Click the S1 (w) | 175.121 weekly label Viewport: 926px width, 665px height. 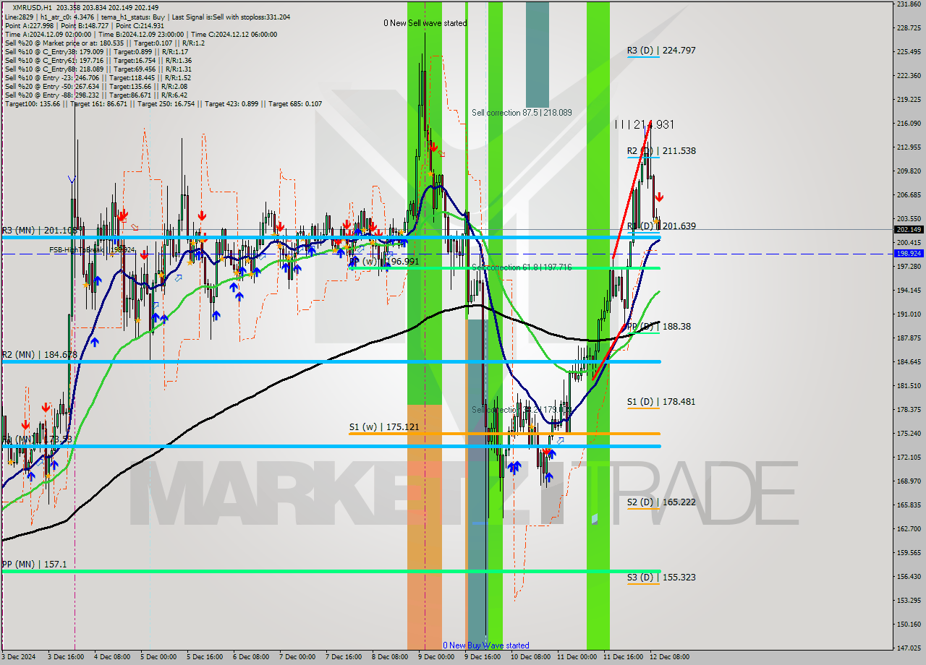click(384, 427)
